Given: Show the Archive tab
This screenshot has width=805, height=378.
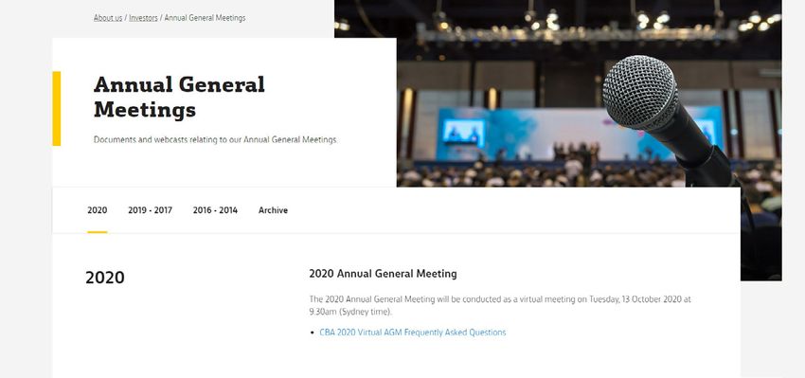Looking at the screenshot, I should click(x=273, y=210).
